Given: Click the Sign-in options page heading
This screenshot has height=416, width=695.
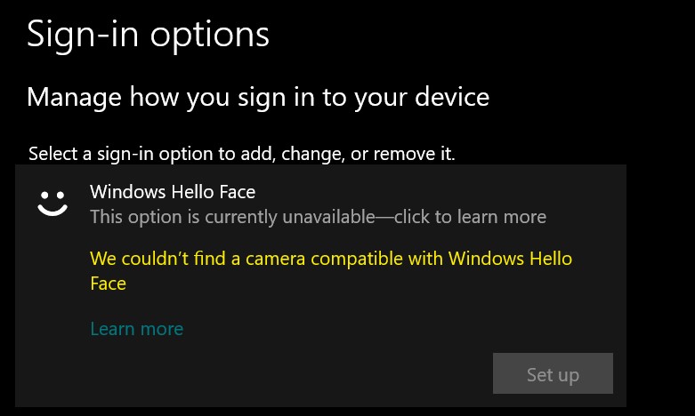Looking at the screenshot, I should 148,35.
